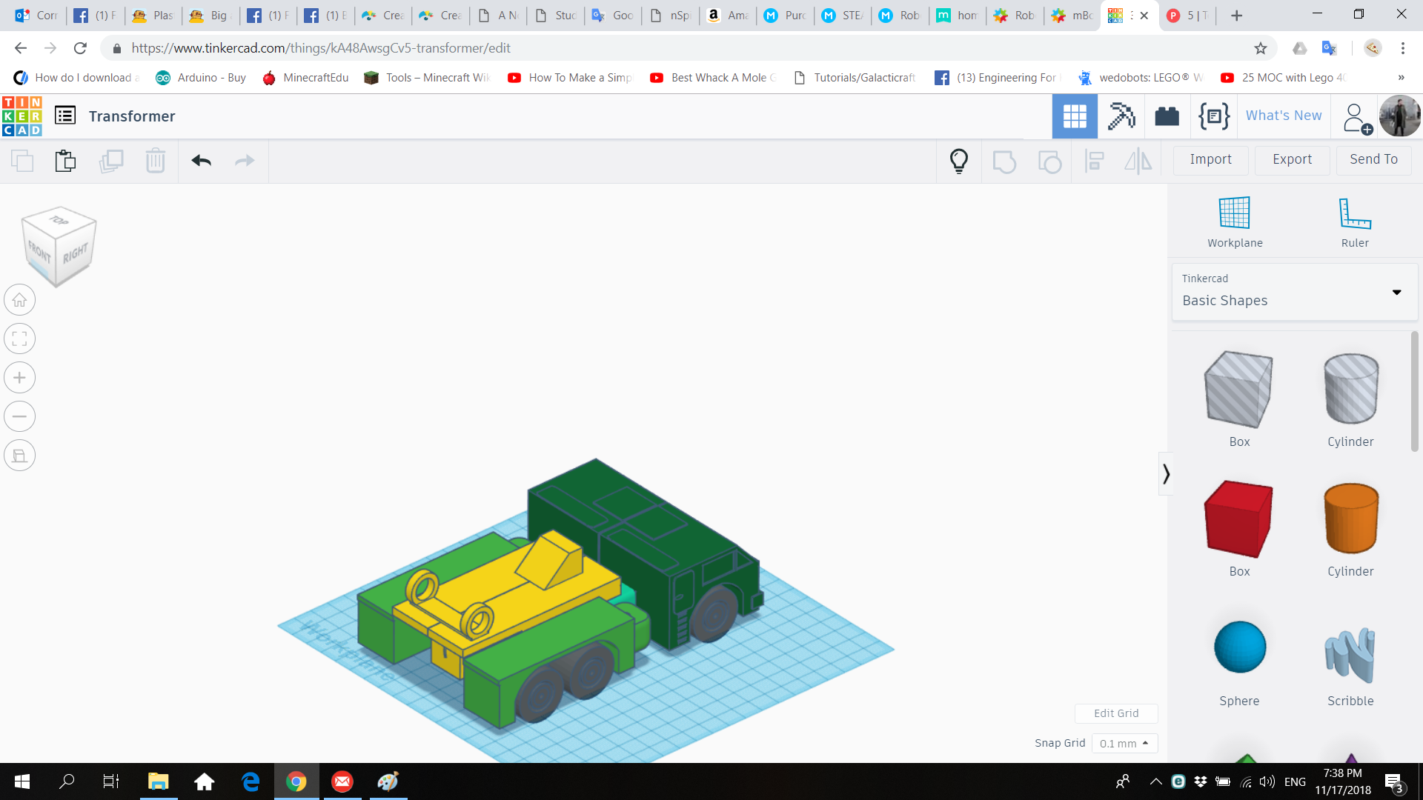Viewport: 1423px width, 800px height.
Task: Open the Basic Shapes dropdown
Action: tap(1294, 292)
